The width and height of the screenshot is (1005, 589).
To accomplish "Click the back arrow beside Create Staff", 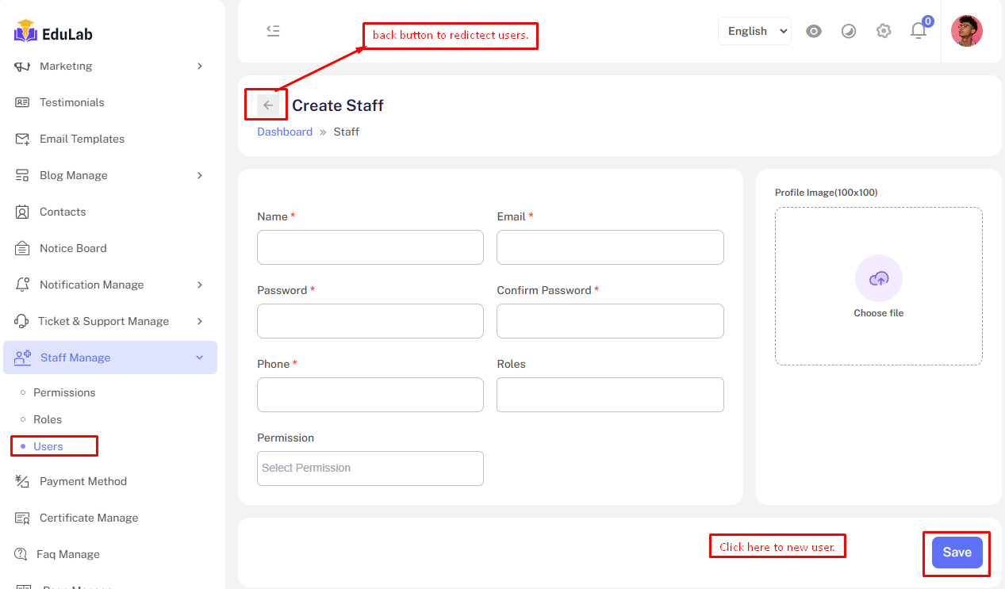I will [268, 105].
